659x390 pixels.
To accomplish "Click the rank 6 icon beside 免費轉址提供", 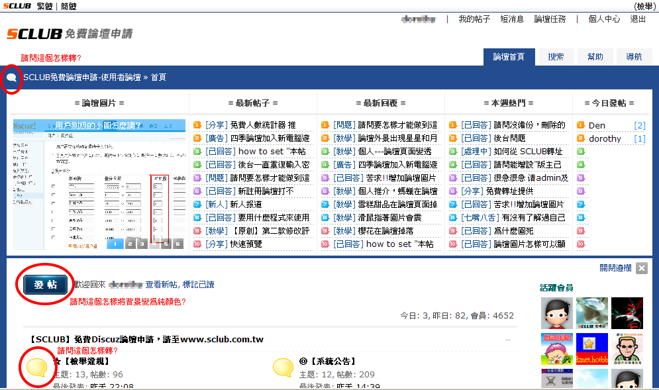I will (452, 191).
